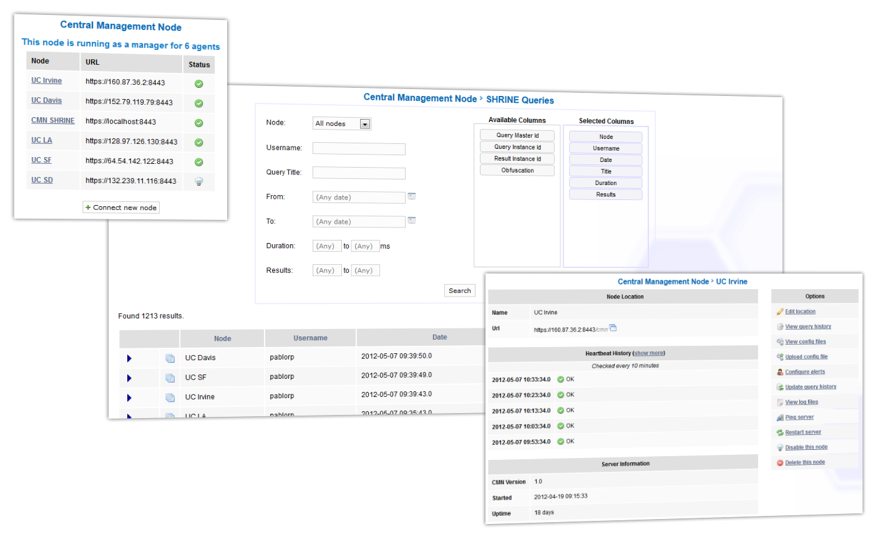Screen dimensions: 873x534
Task: Open the UC Davis node link
Action: click(x=47, y=100)
